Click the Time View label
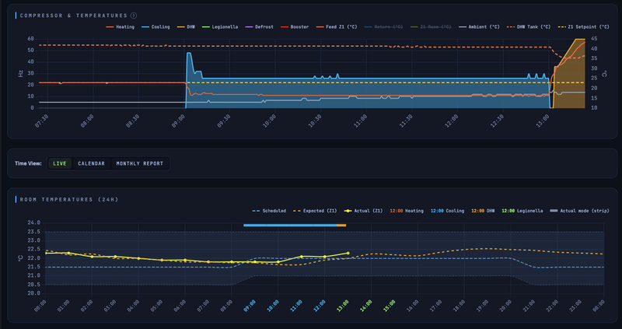 [28, 163]
